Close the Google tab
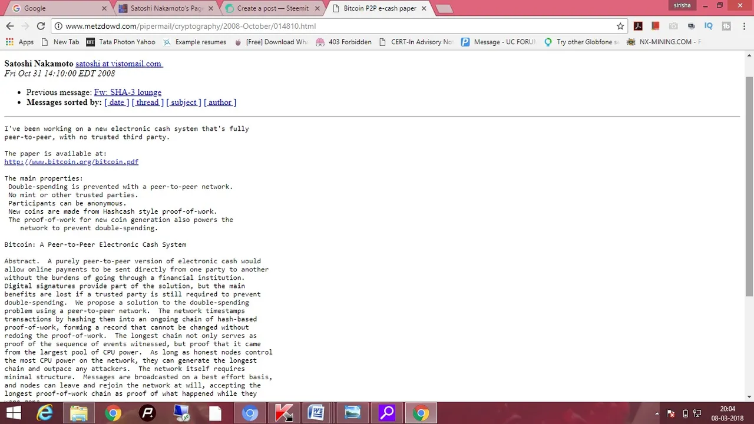The height and width of the screenshot is (424, 754). tap(104, 8)
